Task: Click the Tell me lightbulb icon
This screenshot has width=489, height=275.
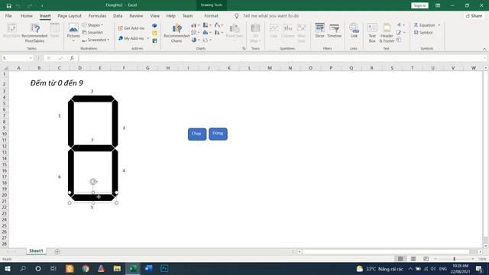Action: (236, 15)
